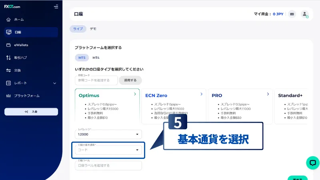Click the home icon in the sidebar
Screen dimensions: 320x180
pos(8,20)
